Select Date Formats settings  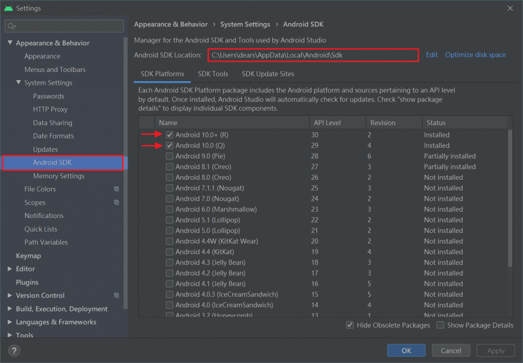point(53,136)
